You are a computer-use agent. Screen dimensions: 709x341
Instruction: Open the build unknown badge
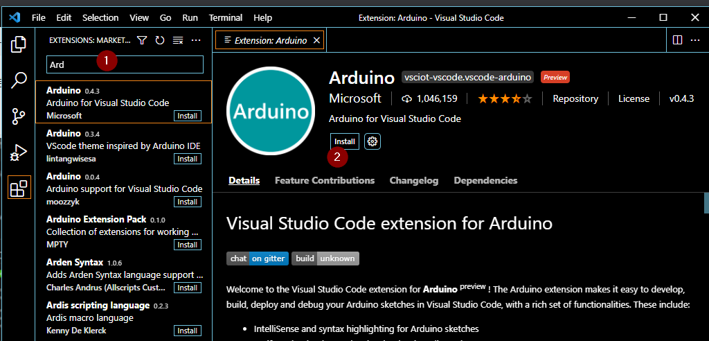[325, 259]
